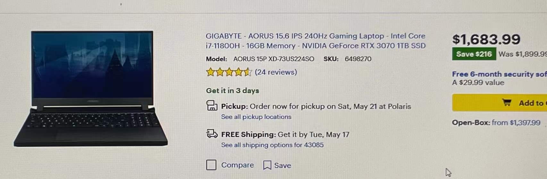View all pickup locations
The image size is (547, 179).
tap(256, 117)
